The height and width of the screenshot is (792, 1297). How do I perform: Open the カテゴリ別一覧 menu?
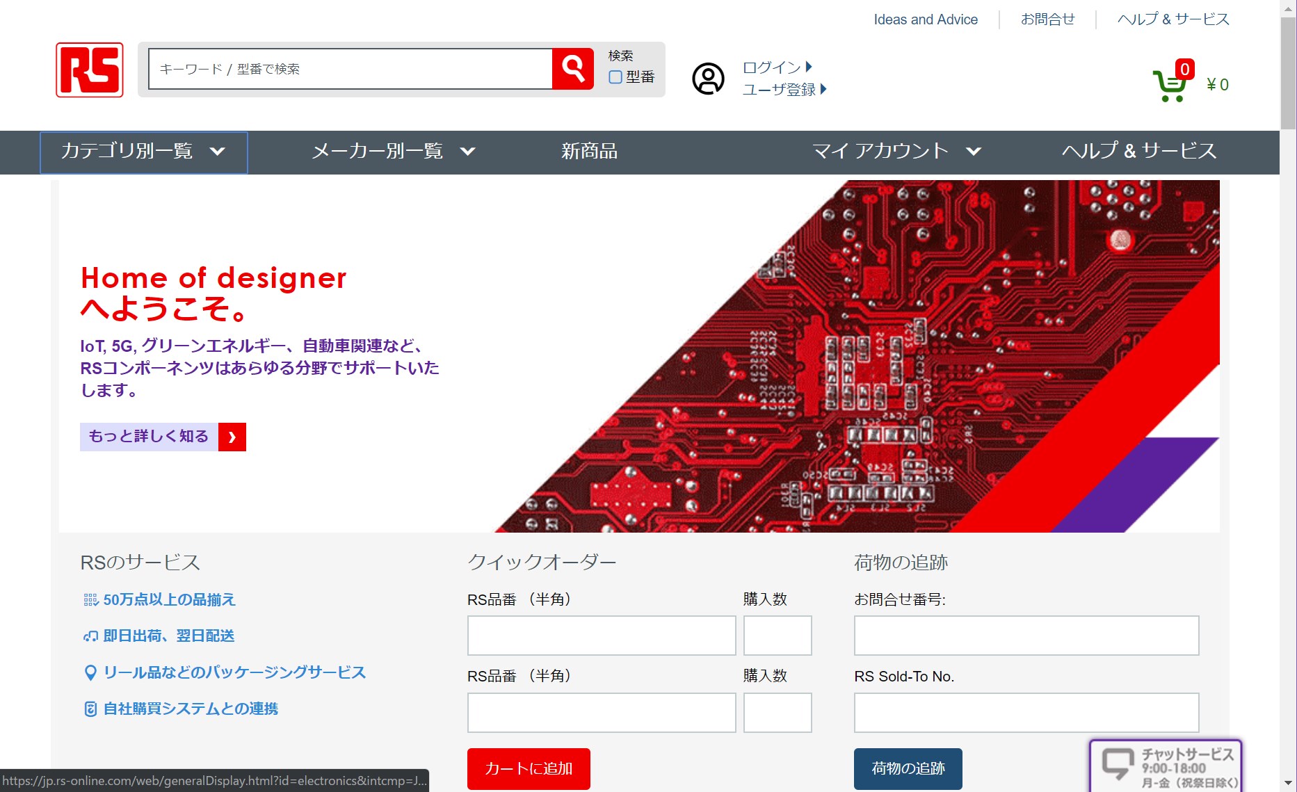pos(144,152)
